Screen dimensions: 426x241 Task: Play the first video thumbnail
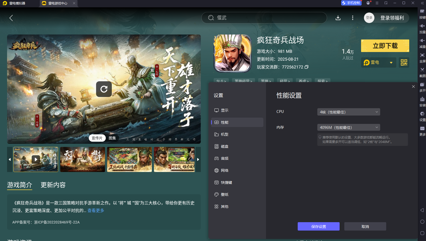(36, 159)
